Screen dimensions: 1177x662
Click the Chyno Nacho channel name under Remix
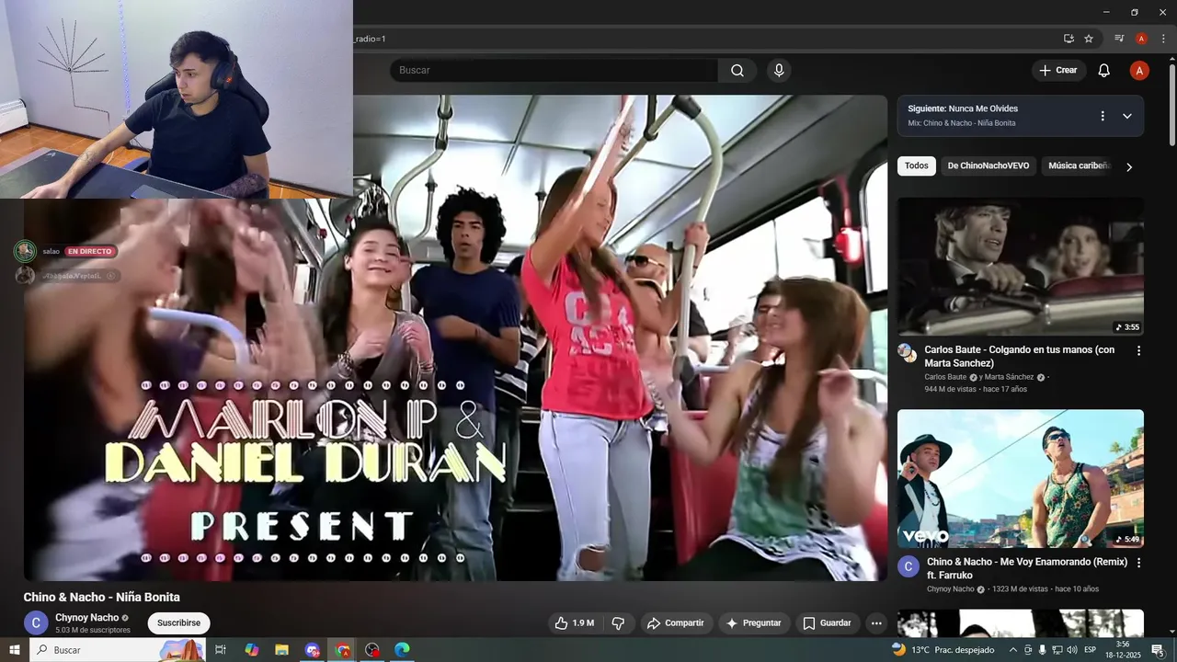coord(950,589)
